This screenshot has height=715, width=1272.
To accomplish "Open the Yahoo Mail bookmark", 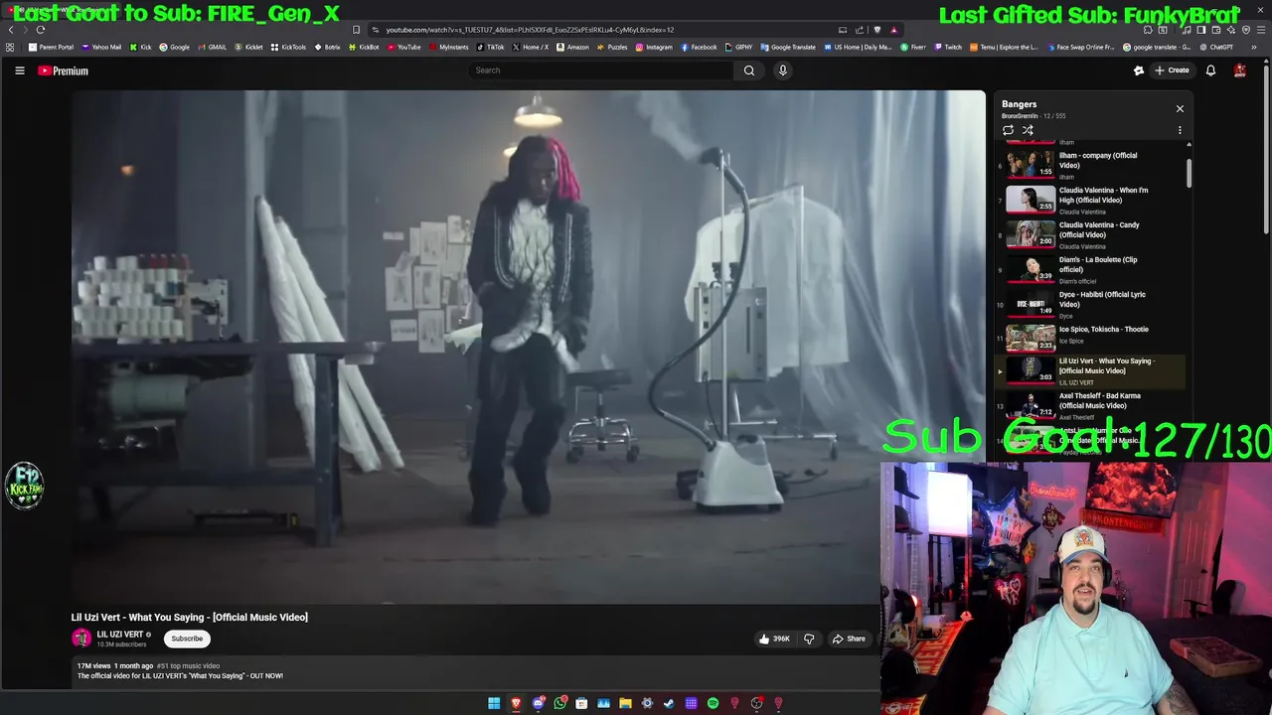I will coord(101,47).
